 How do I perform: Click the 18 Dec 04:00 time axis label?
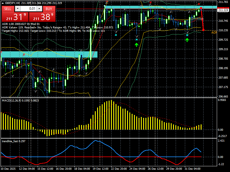[82, 169]
